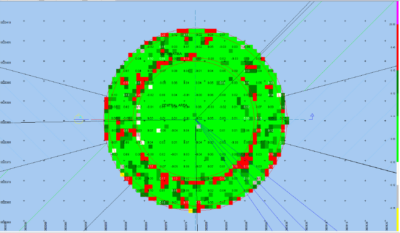Click the yellow cell at the circle's bottom edge
This screenshot has width=400, height=233.
[x=190, y=210]
